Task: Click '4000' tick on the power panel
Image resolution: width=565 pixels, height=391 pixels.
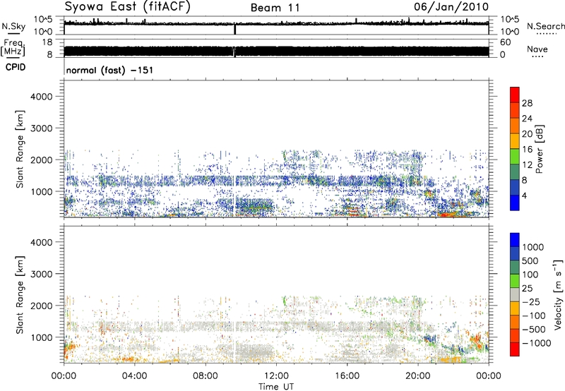Action: [x=42, y=97]
